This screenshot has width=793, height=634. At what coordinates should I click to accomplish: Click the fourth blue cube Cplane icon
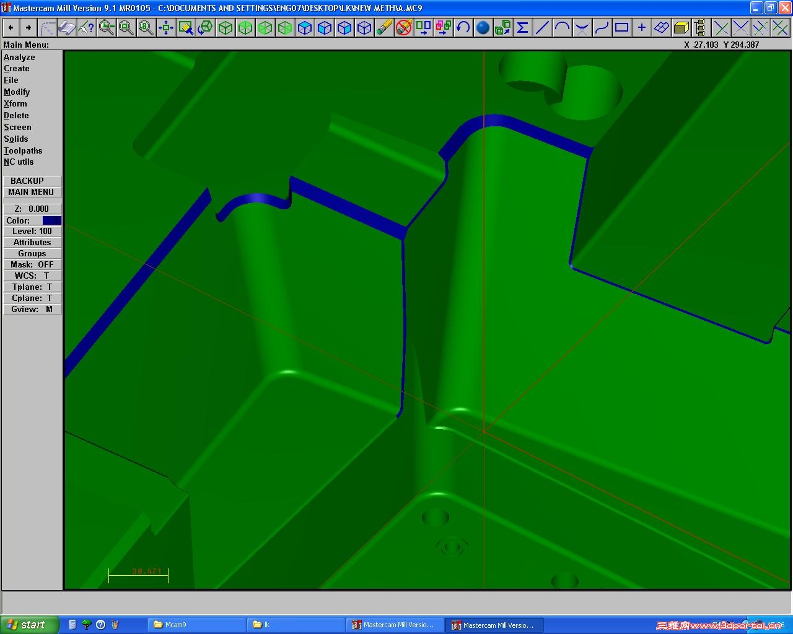coord(364,27)
